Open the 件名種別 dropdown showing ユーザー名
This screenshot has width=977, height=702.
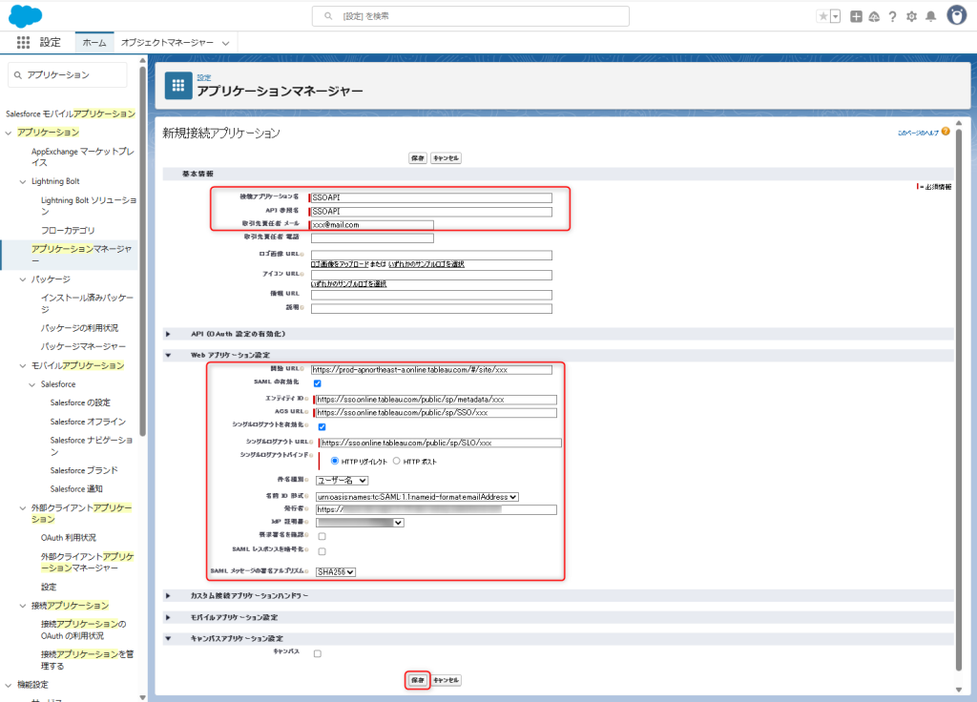[343, 481]
